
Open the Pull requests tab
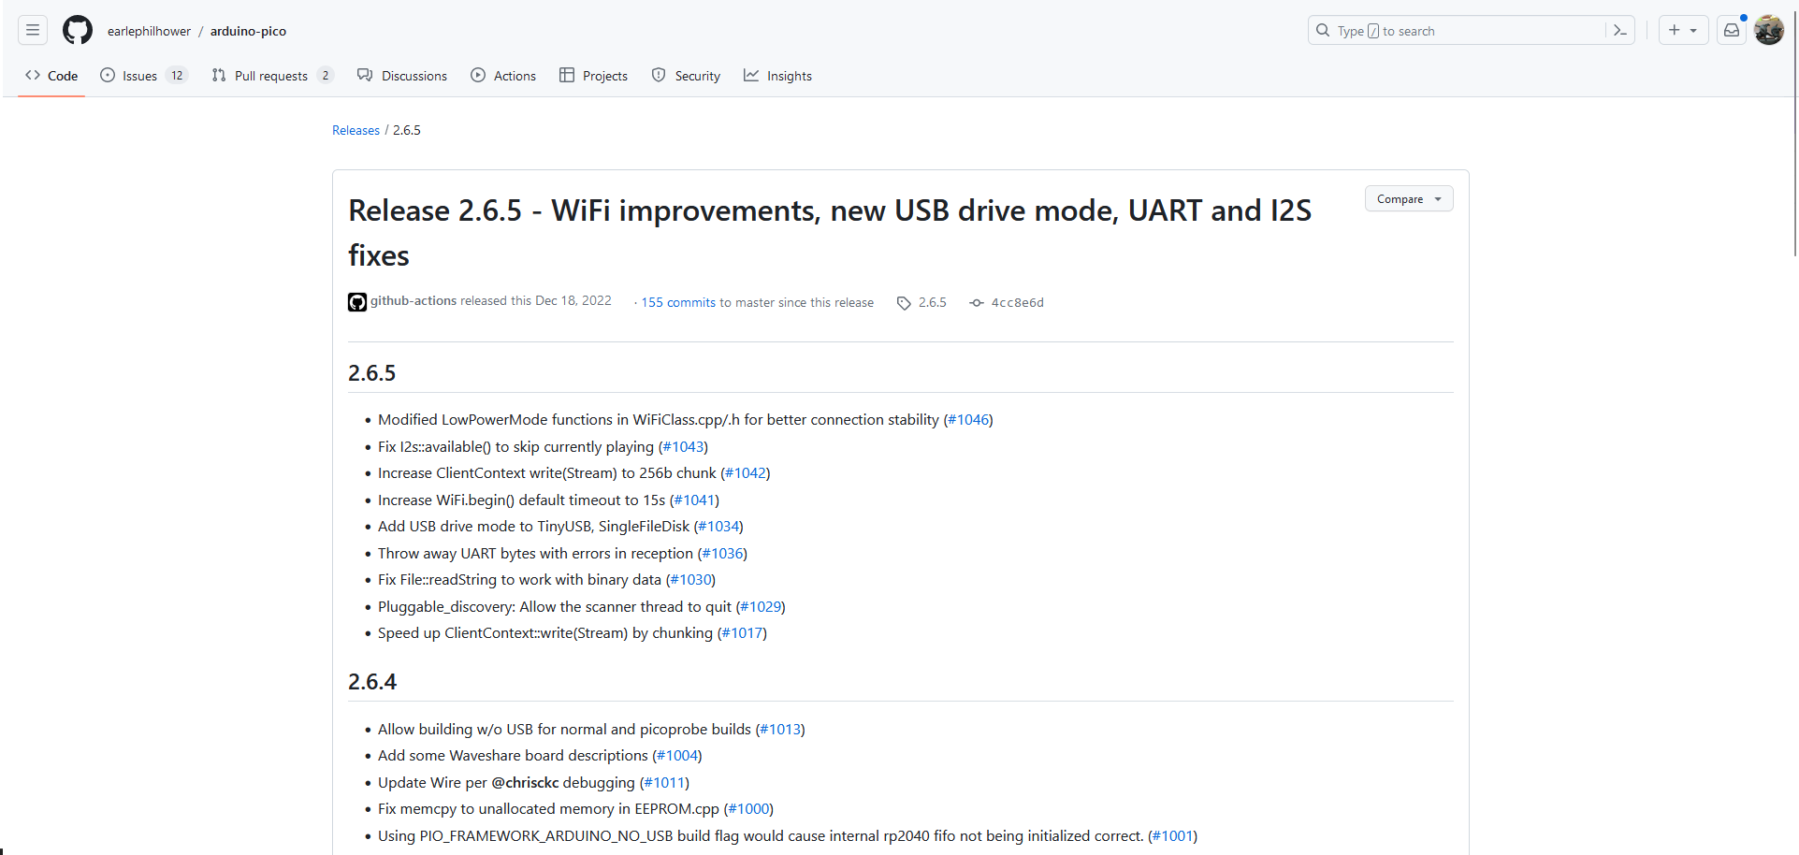tap(272, 76)
